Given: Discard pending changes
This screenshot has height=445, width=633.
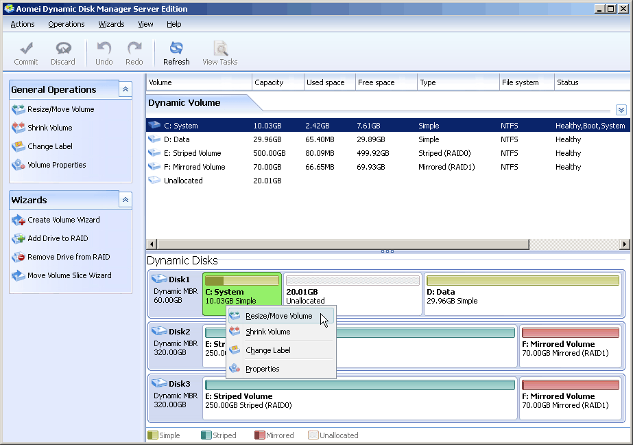Looking at the screenshot, I should 63,53.
